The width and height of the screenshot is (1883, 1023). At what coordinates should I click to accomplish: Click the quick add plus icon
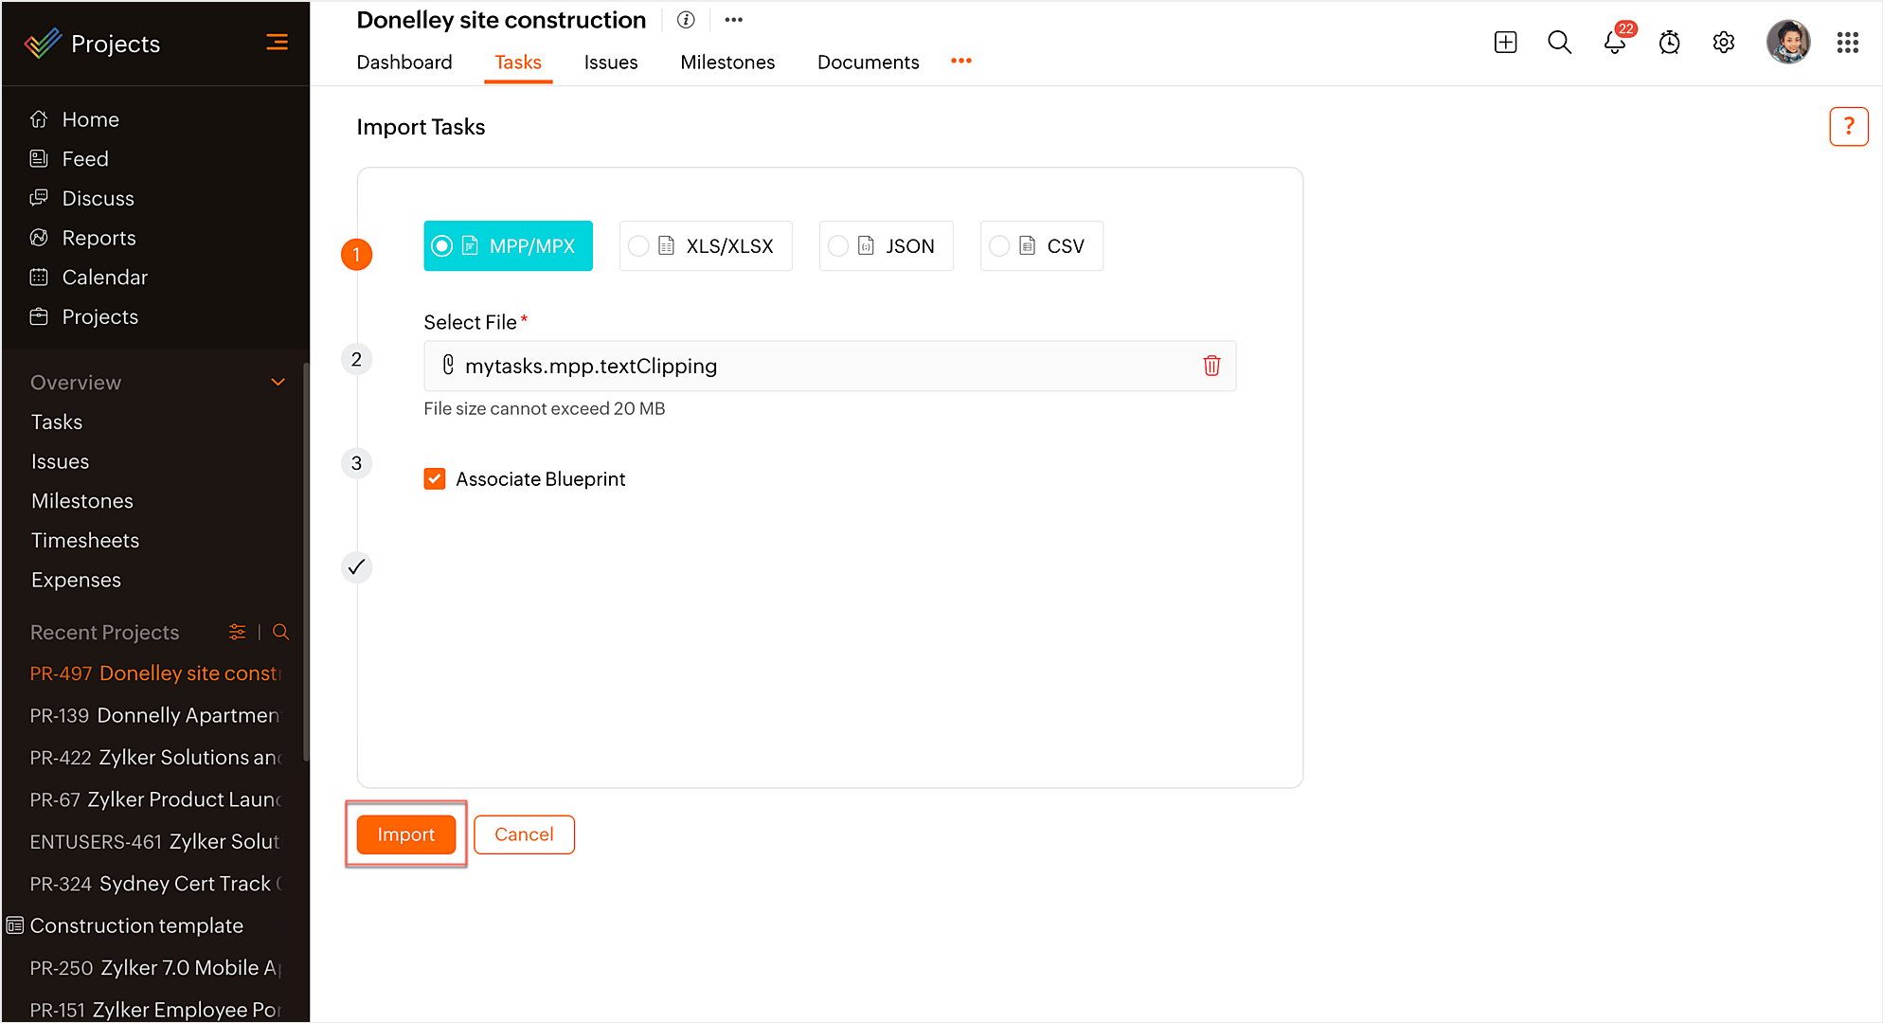(1505, 43)
